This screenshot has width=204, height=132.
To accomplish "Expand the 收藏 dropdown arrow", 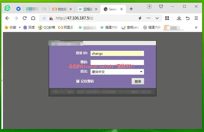I will tap(20, 27).
